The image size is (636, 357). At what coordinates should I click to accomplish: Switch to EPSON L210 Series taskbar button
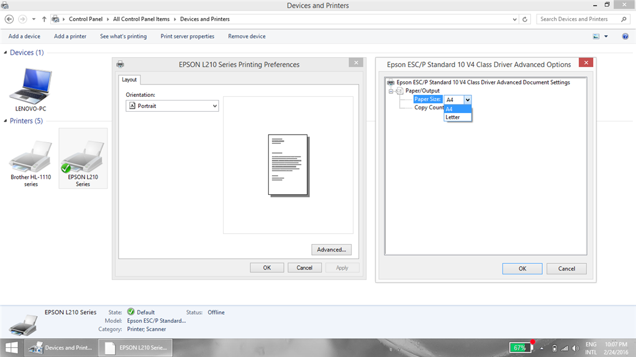point(135,348)
